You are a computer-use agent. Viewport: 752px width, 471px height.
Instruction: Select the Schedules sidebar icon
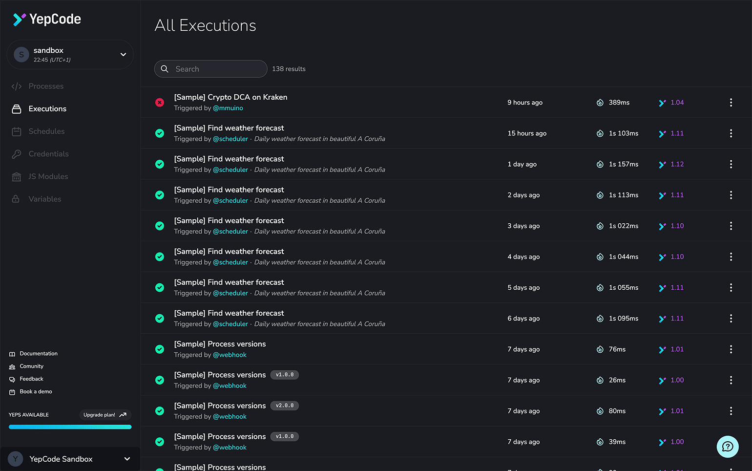[16, 131]
